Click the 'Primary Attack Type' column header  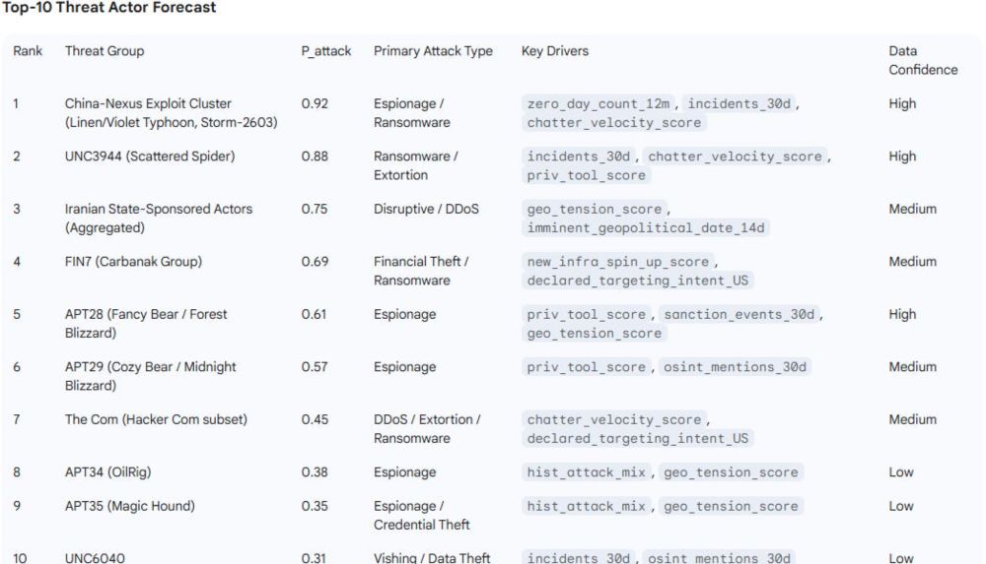coord(433,51)
